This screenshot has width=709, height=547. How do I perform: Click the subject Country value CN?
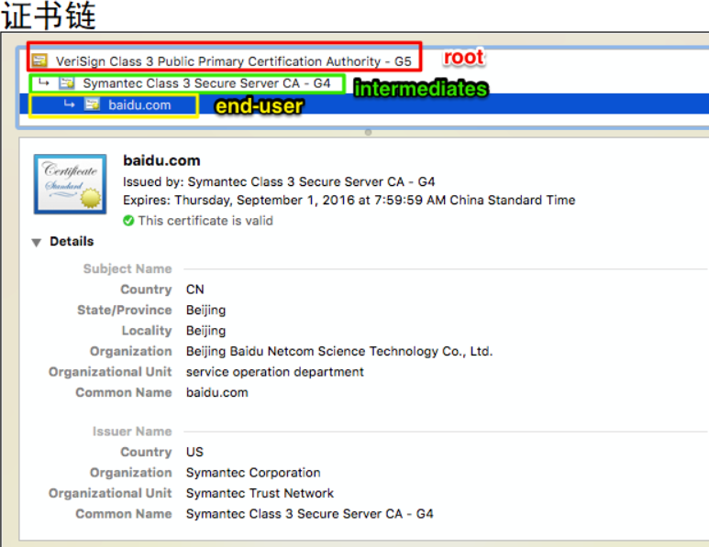[x=194, y=290]
